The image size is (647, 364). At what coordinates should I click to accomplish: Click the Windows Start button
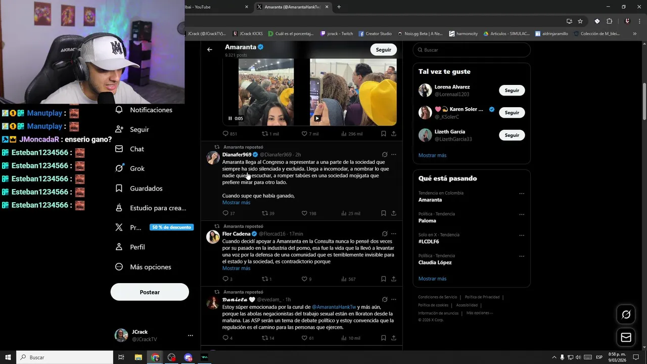tap(8, 357)
